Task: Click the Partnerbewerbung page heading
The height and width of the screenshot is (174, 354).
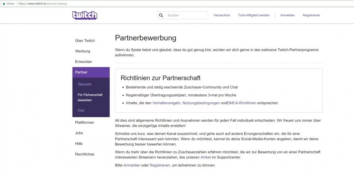Action: (x=146, y=38)
